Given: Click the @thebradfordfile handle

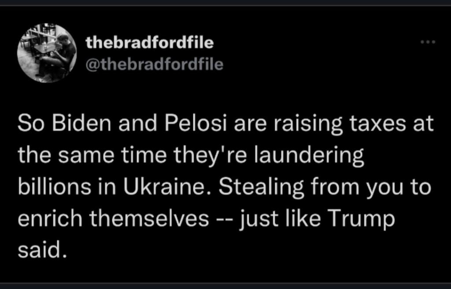Looking at the screenshot, I should 155,65.
